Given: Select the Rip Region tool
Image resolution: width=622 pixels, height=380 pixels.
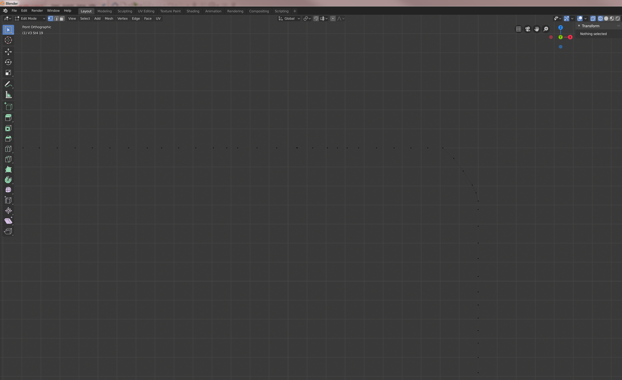Looking at the screenshot, I should (x=8, y=231).
